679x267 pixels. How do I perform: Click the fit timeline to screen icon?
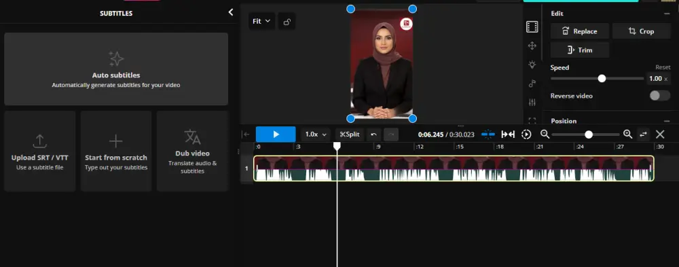pos(508,135)
